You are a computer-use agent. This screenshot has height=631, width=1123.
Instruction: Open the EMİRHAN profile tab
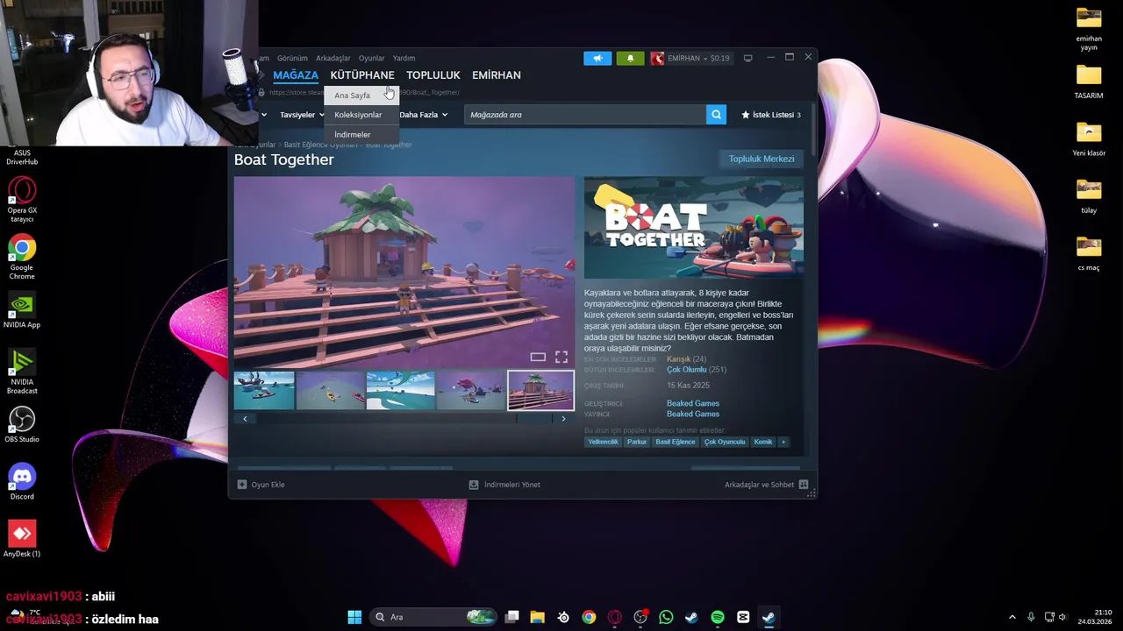point(497,75)
